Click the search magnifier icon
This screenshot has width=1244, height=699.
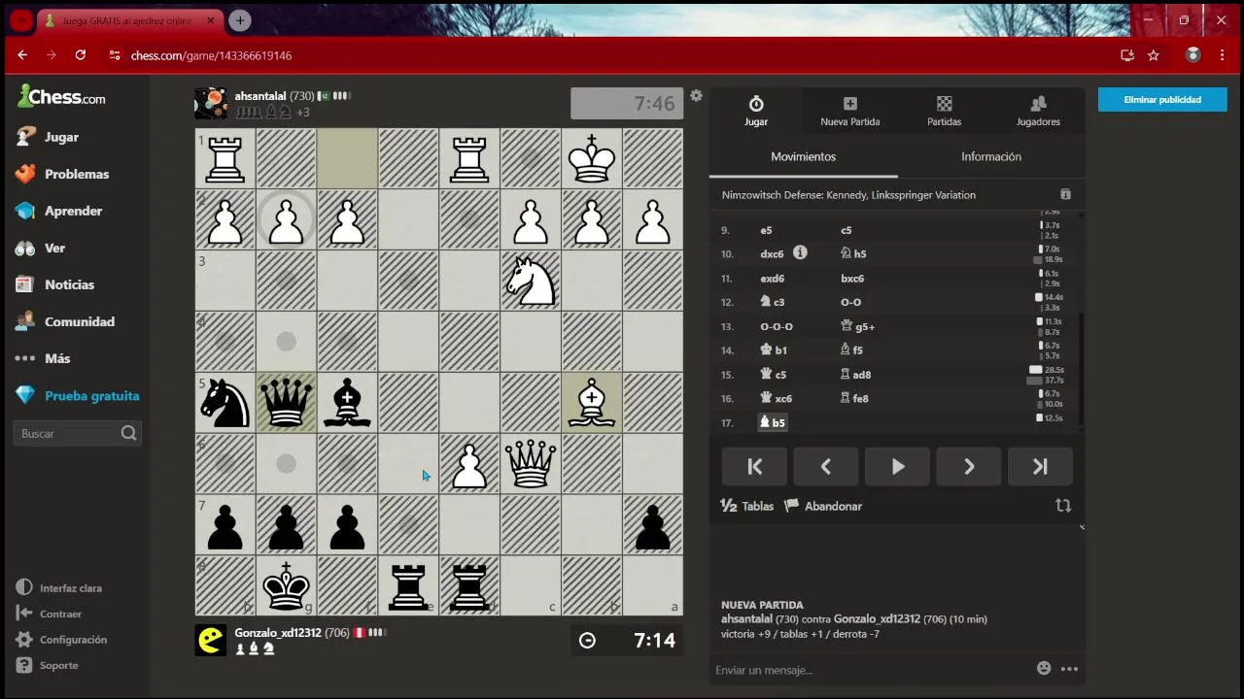[x=129, y=434]
